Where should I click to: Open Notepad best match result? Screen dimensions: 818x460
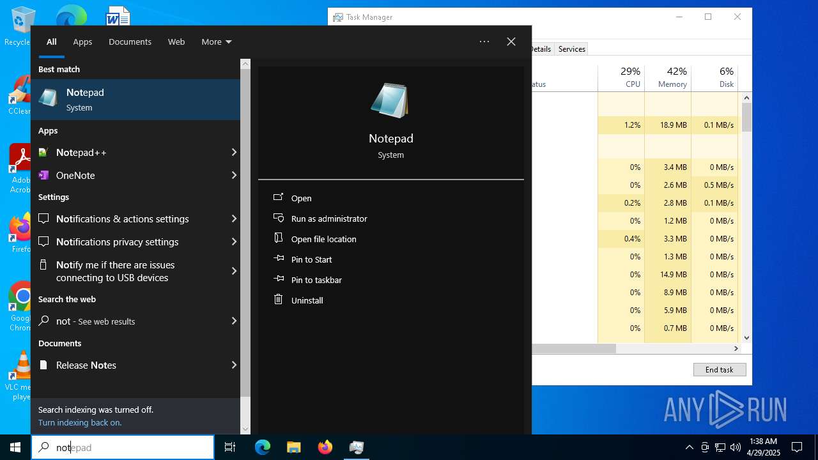135,100
